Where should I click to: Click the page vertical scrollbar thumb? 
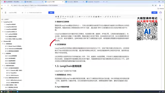[x=161, y=20]
